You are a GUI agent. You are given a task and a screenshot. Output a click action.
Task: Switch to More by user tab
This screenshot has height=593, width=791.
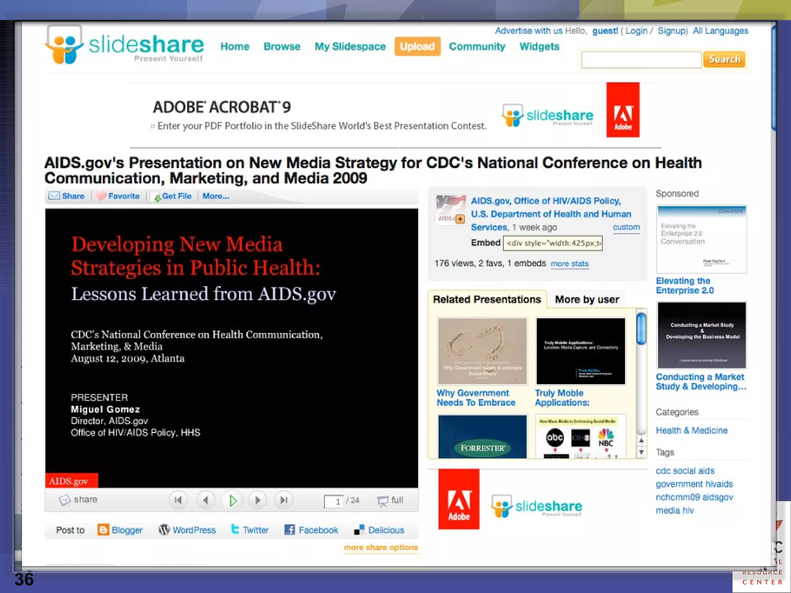[587, 300]
